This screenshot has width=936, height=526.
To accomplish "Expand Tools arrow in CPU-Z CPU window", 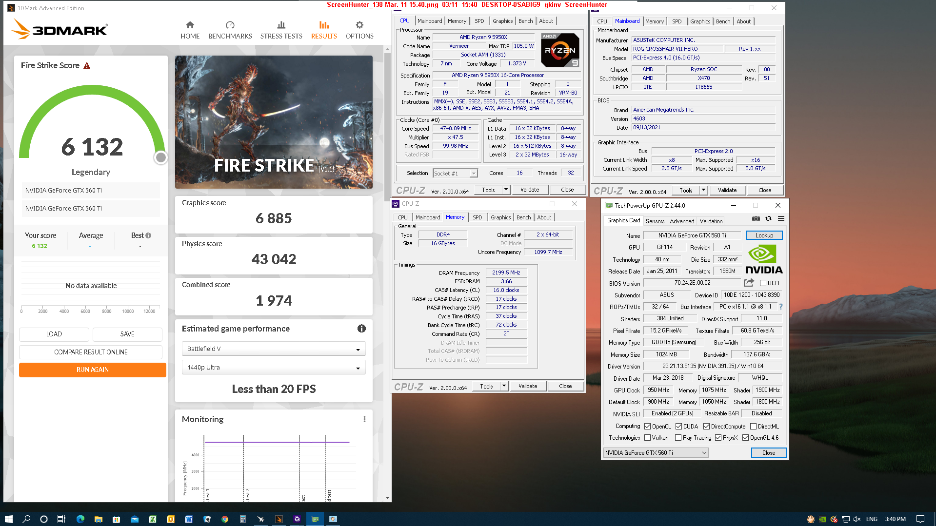I will pos(506,190).
